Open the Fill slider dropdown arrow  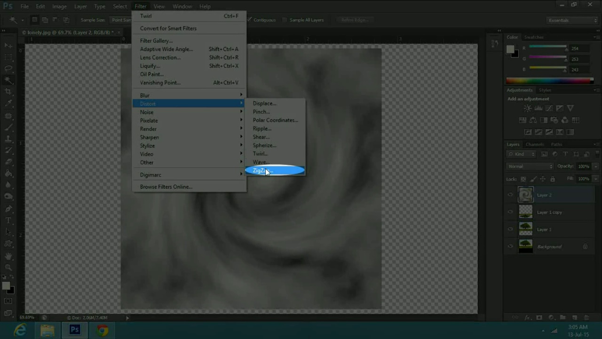(595, 179)
